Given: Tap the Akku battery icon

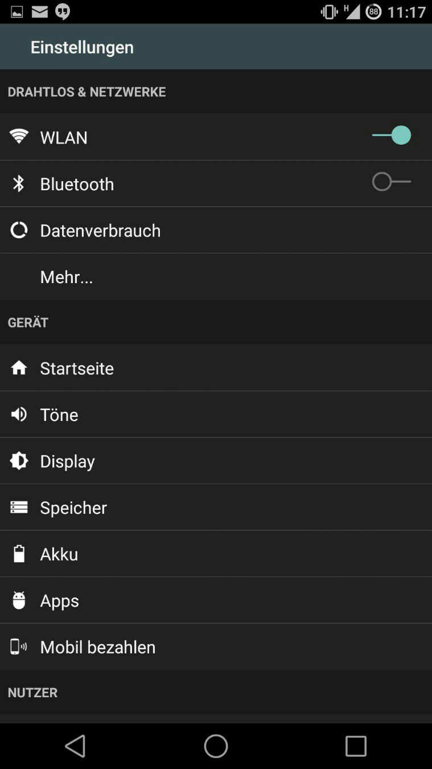Looking at the screenshot, I should pyautogui.click(x=19, y=554).
